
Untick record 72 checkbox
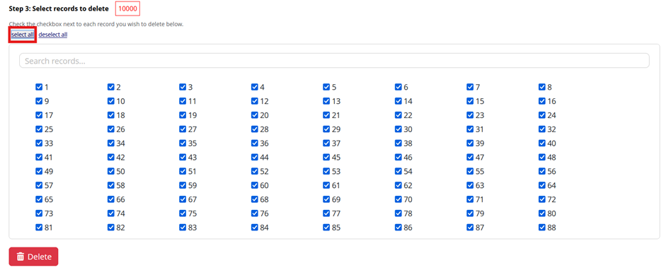click(542, 199)
